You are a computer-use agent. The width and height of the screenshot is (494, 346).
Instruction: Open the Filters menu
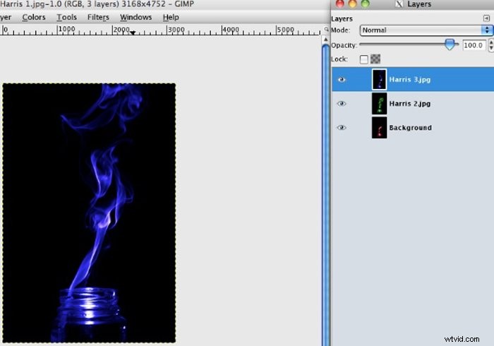(x=98, y=17)
